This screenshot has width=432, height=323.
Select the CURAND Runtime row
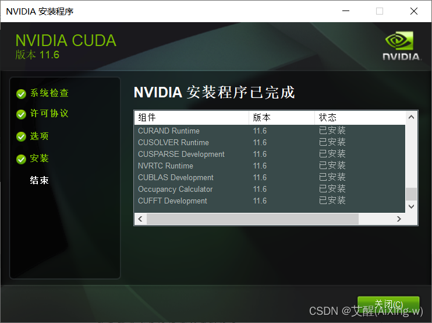tap(270, 131)
